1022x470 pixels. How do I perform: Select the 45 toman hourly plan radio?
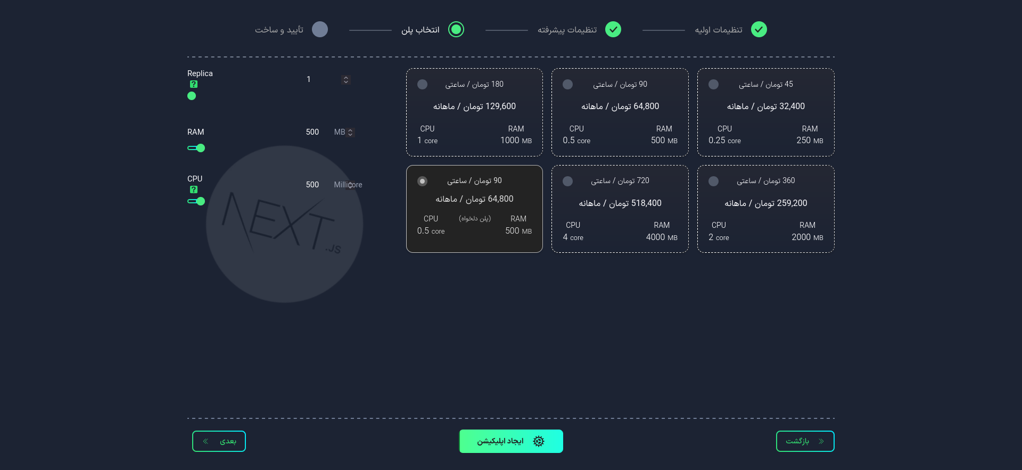(714, 85)
